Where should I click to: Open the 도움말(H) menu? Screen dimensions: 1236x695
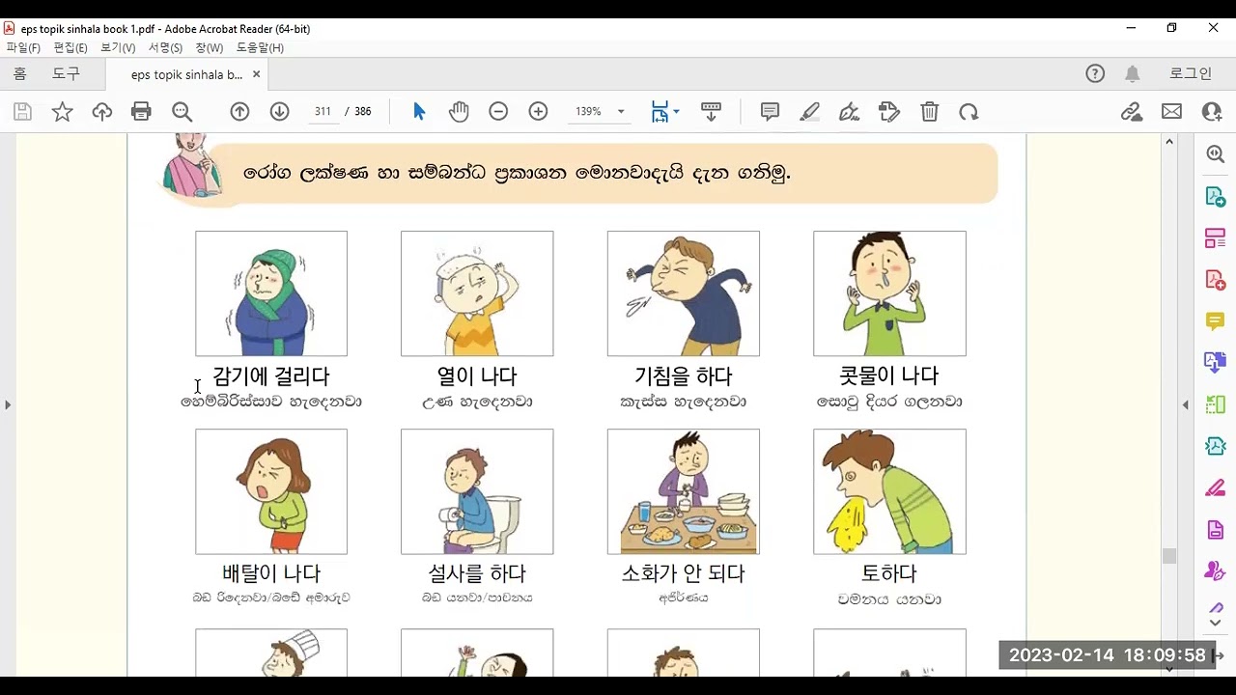(260, 47)
